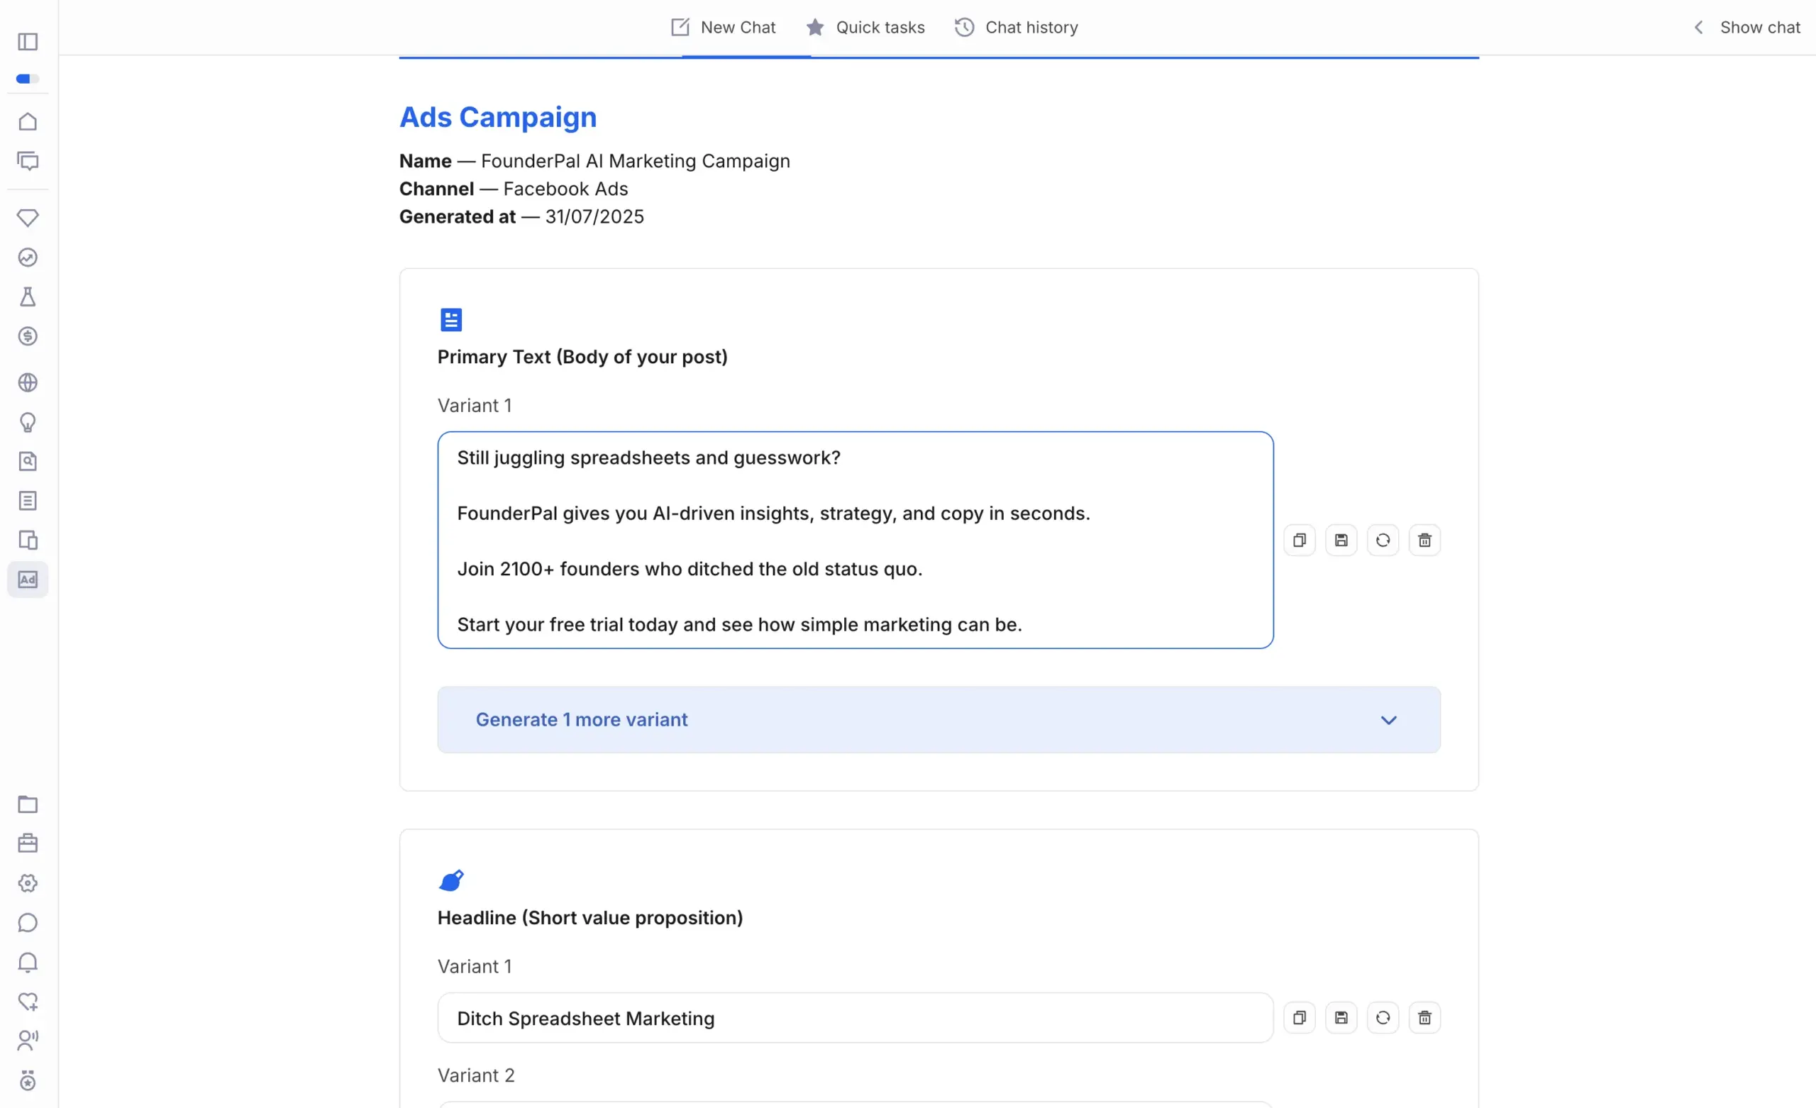This screenshot has height=1108, width=1816.
Task: Start a New Chat
Action: [722, 26]
